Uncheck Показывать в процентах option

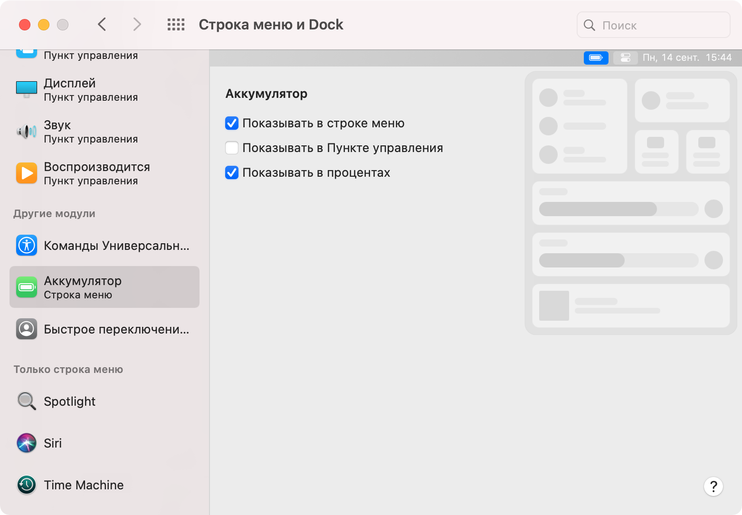click(232, 172)
